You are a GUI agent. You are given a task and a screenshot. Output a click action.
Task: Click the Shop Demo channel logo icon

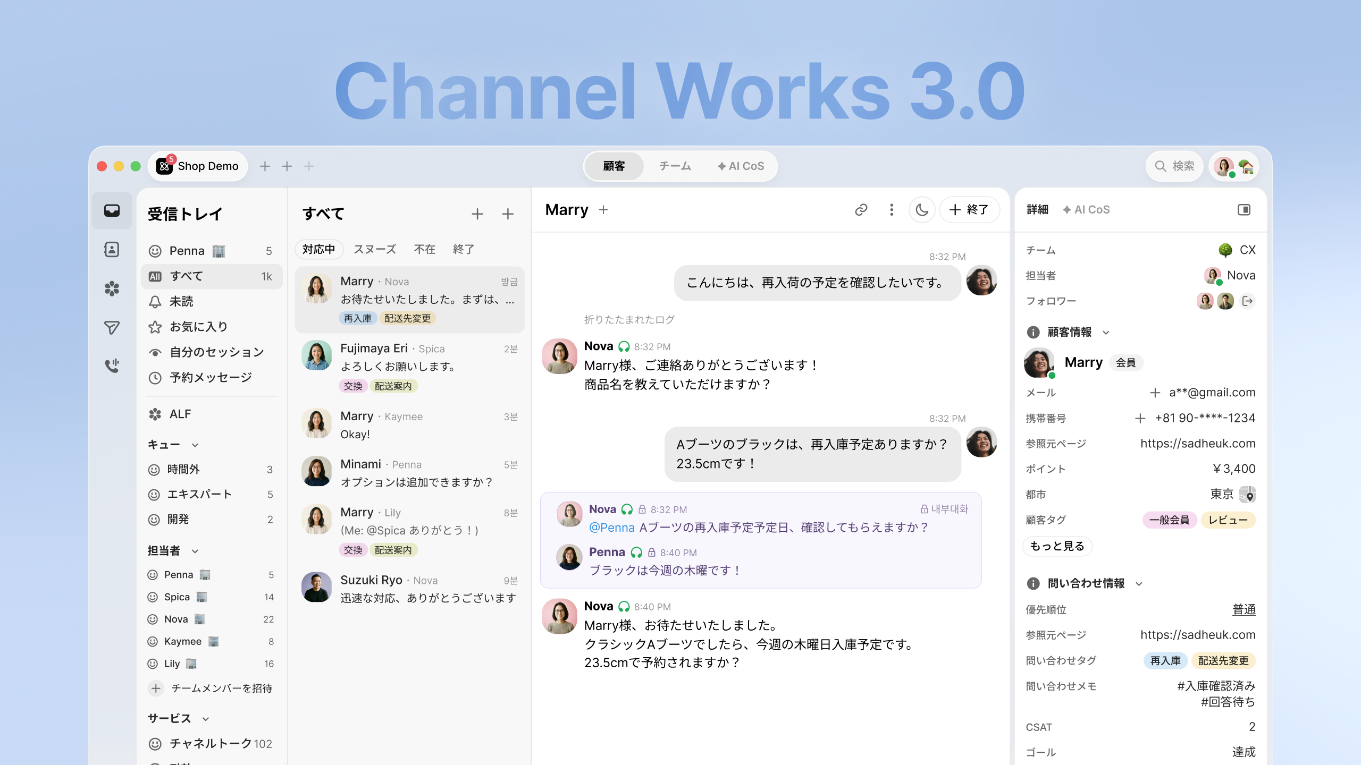point(165,166)
